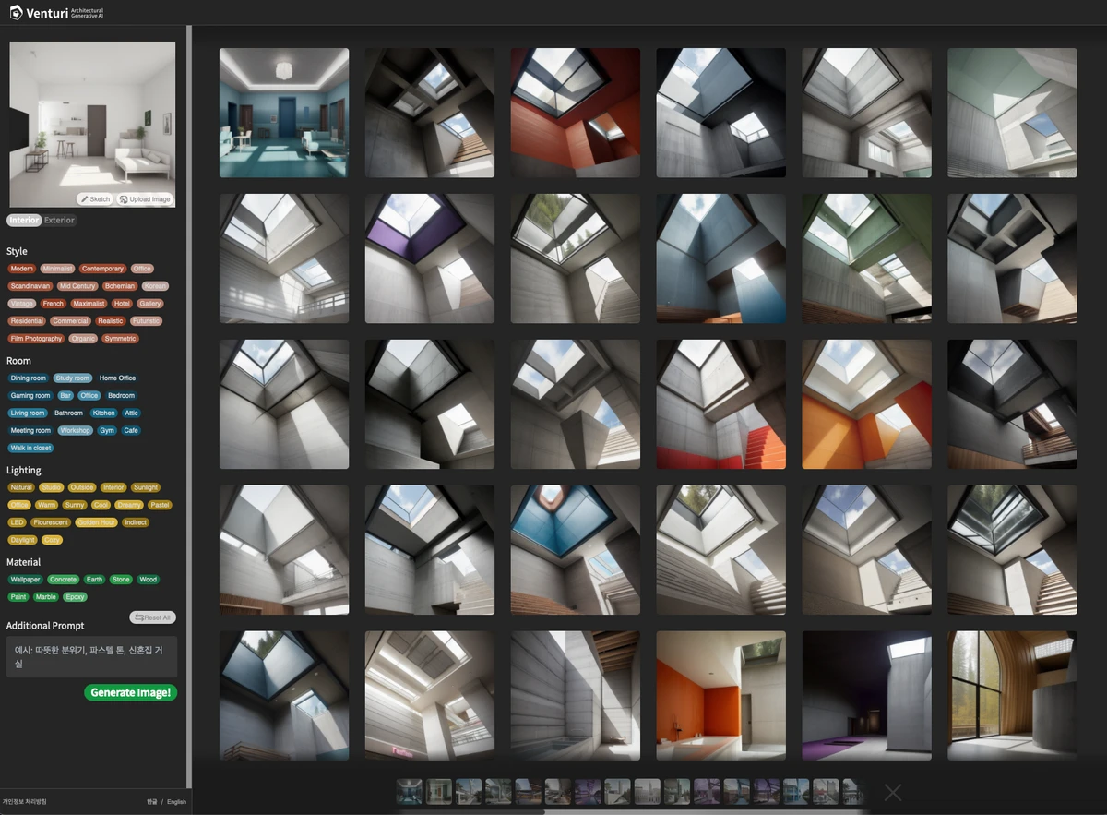Choose the Dining room tag

[x=29, y=378]
